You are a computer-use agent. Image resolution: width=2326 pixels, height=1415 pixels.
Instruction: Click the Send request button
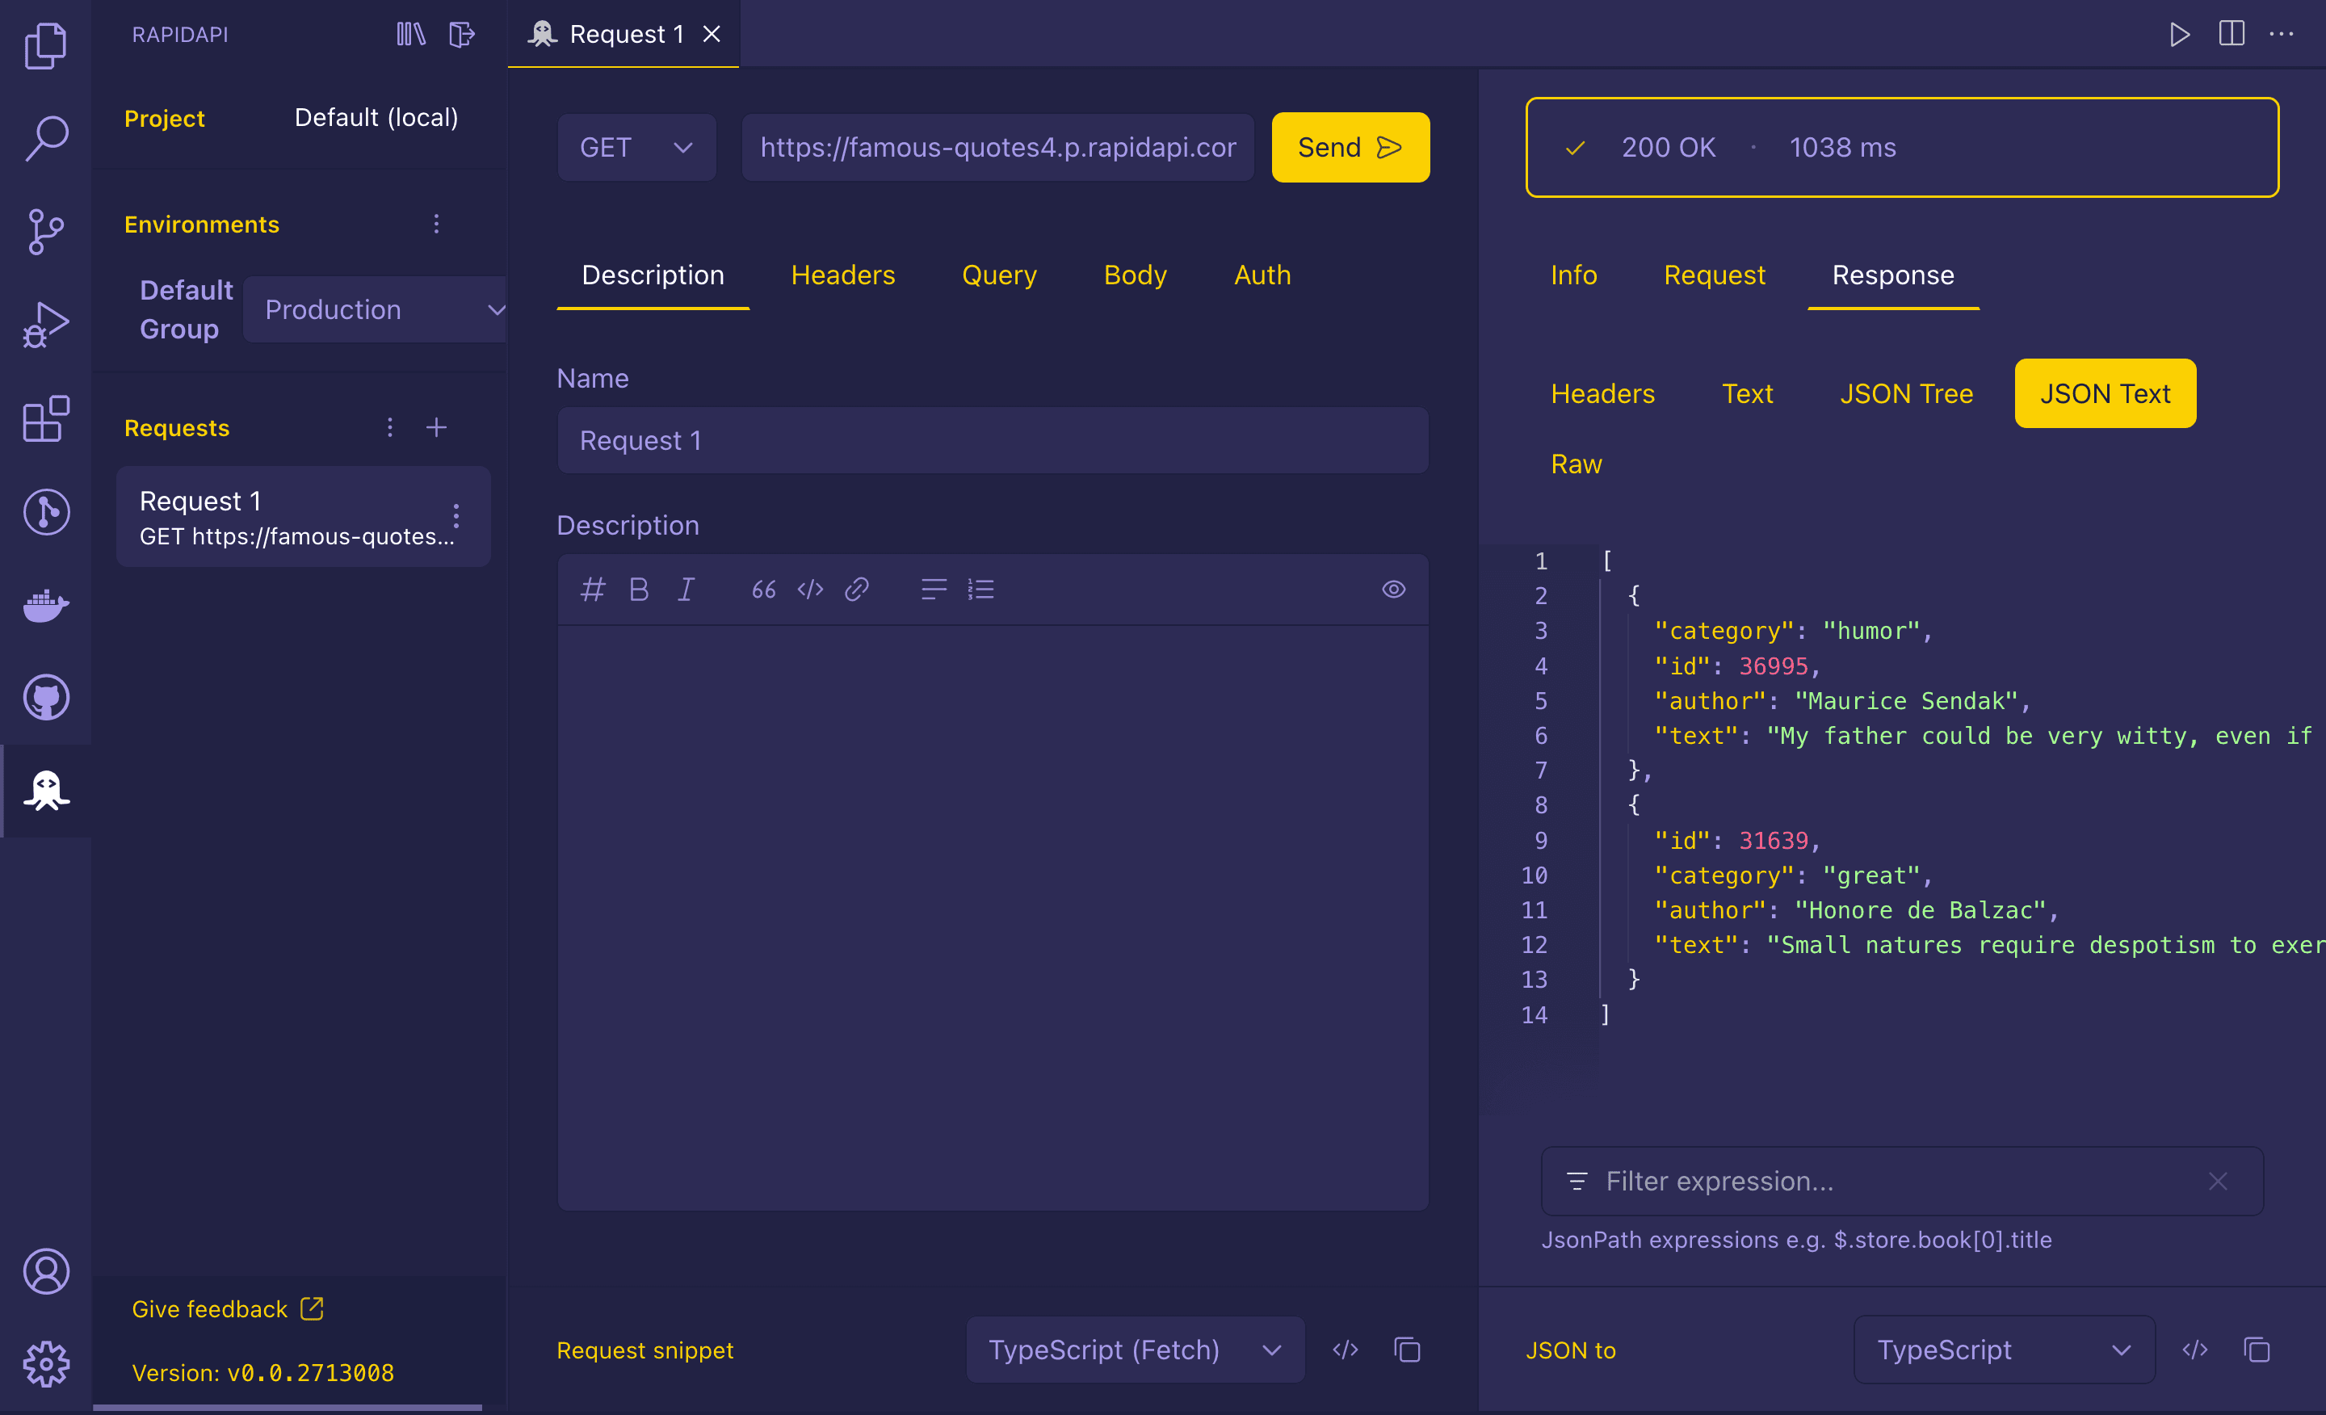1347,148
